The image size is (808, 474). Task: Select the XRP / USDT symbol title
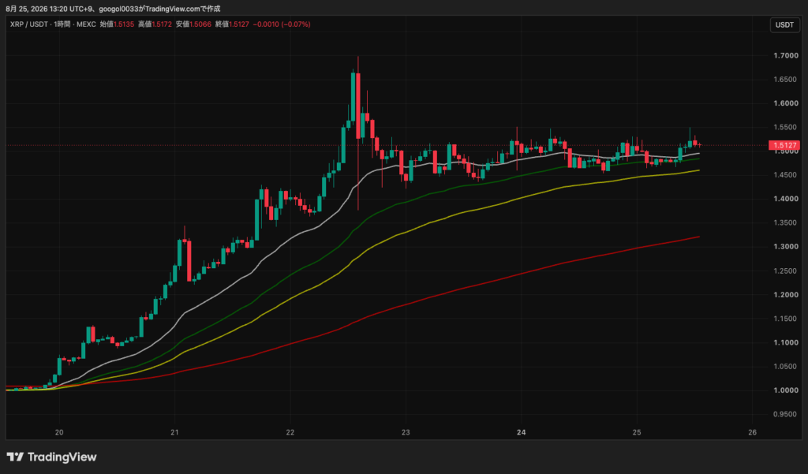[x=29, y=24]
